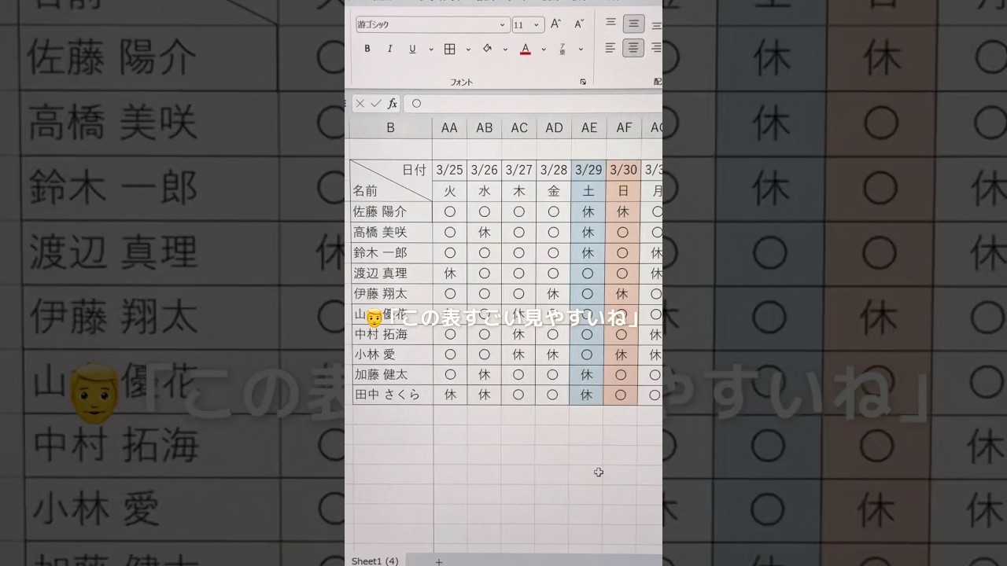The image size is (1007, 566).
Task: Select column AA header
Action: click(x=449, y=128)
